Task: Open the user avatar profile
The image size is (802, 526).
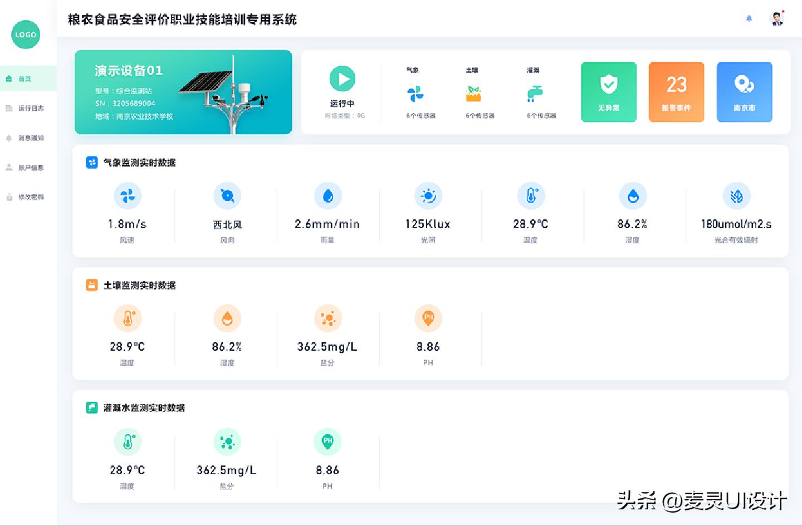Action: (x=776, y=17)
